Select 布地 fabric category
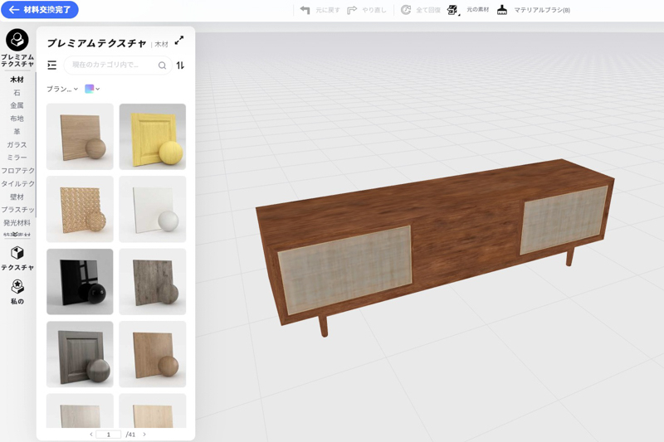 click(x=17, y=119)
